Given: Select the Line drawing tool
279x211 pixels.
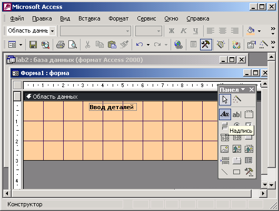Looking at the screenshot, I should (225, 172).
